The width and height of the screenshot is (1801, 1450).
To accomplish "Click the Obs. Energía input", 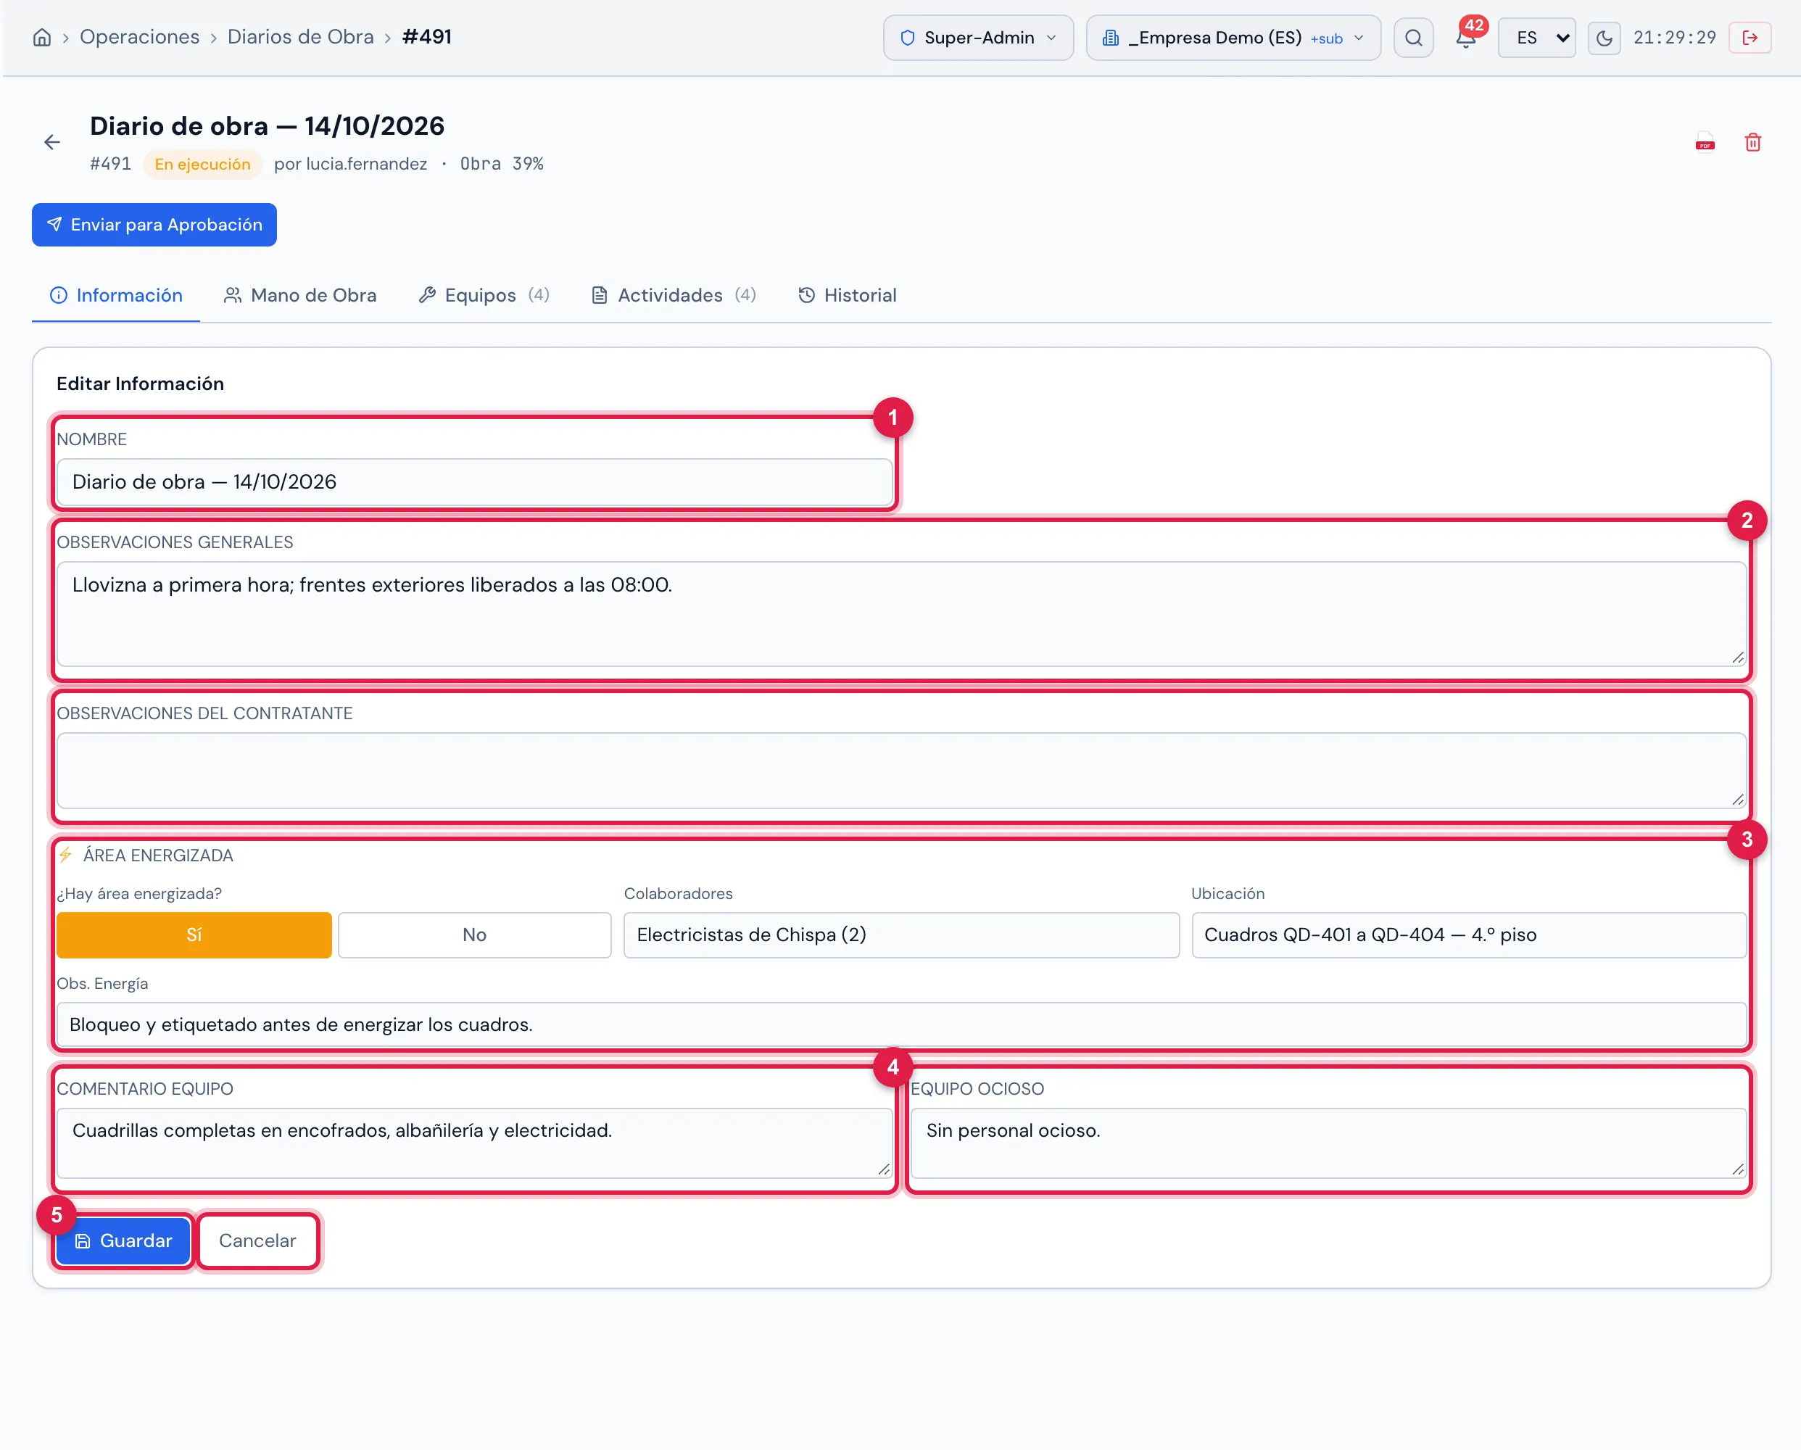I will click(901, 1025).
